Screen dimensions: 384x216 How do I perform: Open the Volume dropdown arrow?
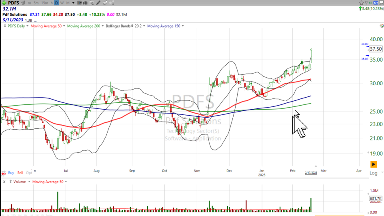tap(29, 182)
